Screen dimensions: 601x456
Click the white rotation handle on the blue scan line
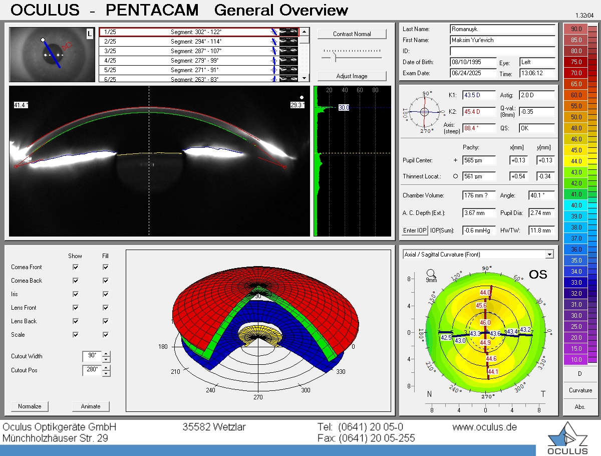pyautogui.click(x=43, y=40)
